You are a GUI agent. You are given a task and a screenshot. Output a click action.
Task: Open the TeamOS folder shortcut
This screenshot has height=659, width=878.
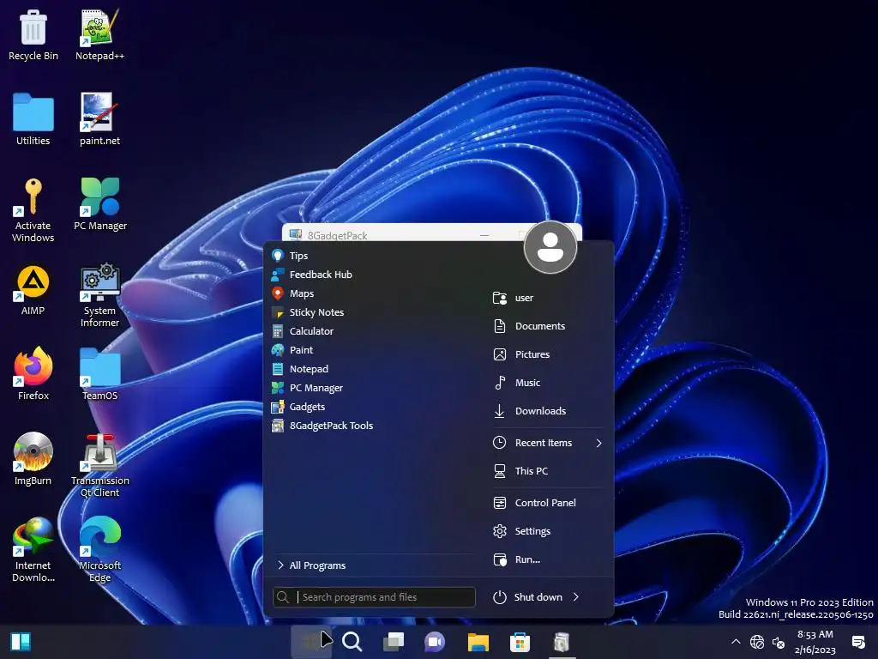[x=99, y=374]
